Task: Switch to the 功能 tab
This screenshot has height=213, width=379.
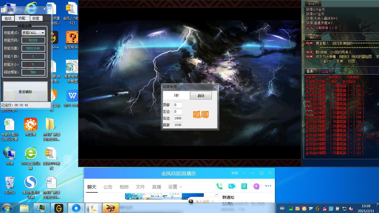Action: pos(22,18)
